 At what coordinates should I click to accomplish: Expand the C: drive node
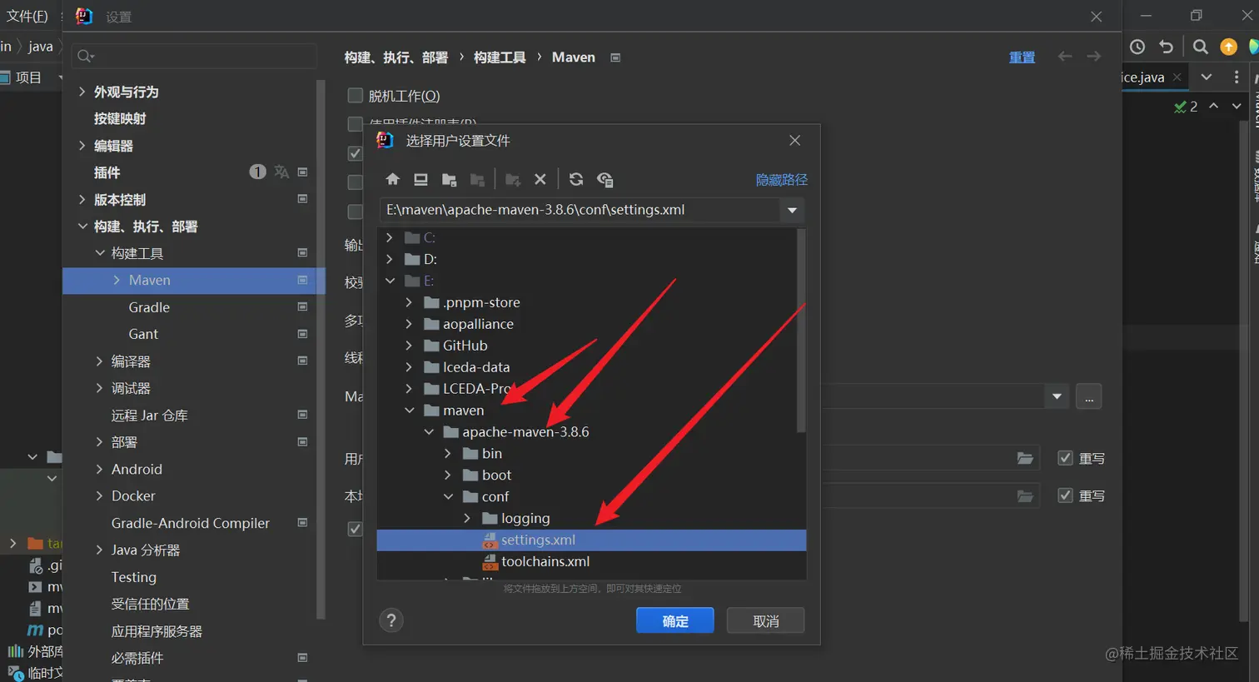tap(390, 237)
